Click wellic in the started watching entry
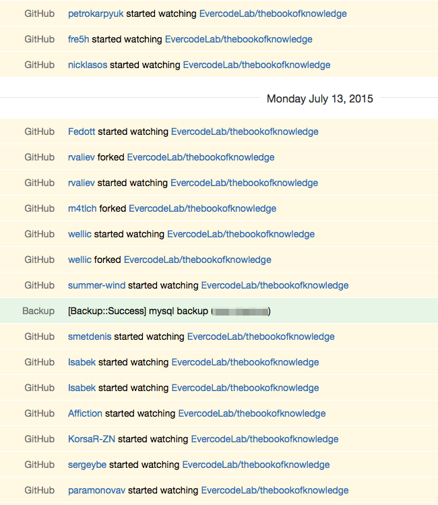Screen dimensions: 438x505 (x=80, y=234)
